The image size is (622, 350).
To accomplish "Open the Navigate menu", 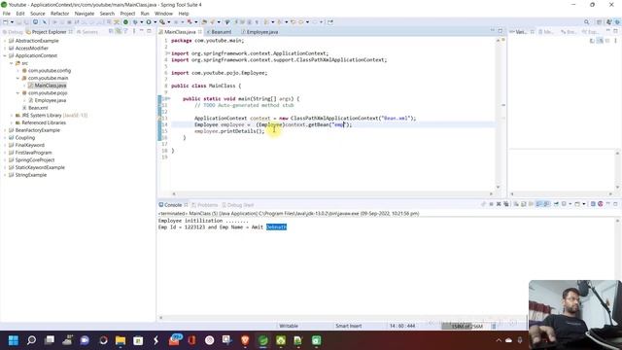I will (85, 14).
